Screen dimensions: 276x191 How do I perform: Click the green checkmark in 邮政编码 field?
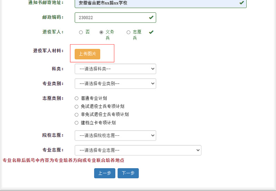(151, 17)
